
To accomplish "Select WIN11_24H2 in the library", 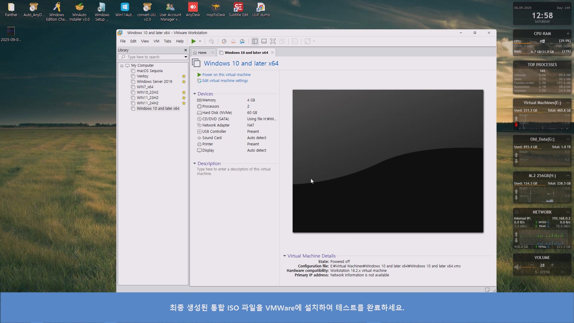I will [148, 103].
